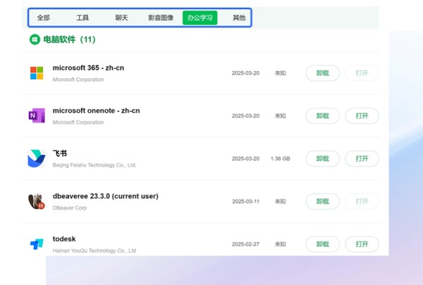Click Beijing Feishu Technology Co., Ltd. text
The width and height of the screenshot is (423, 285).
pyautogui.click(x=94, y=165)
